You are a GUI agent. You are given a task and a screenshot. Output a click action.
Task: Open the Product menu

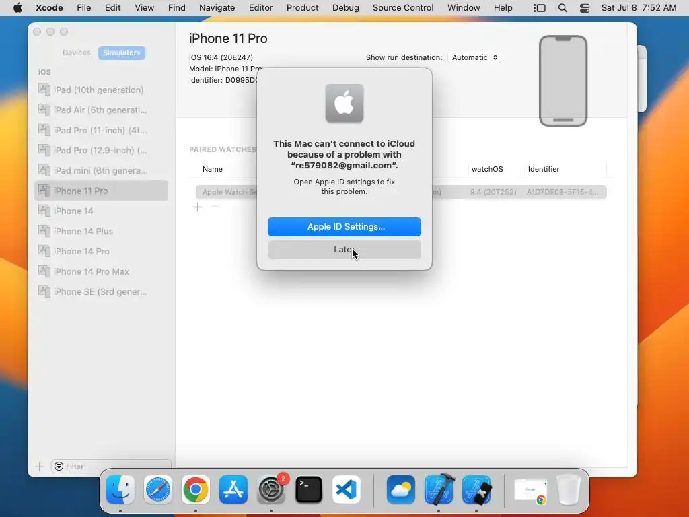tap(302, 8)
